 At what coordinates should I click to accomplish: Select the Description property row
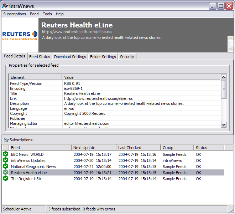[x=115, y=103]
